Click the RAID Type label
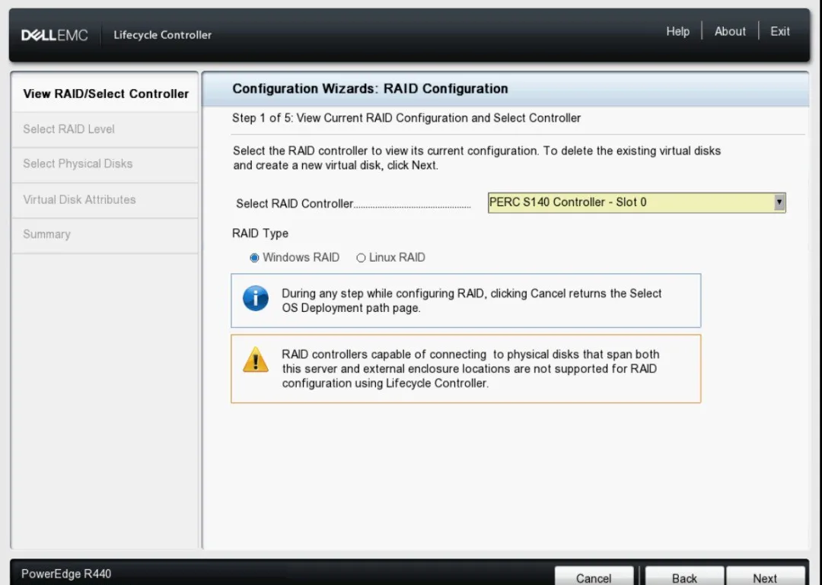Image resolution: width=822 pixels, height=585 pixels. 260,234
